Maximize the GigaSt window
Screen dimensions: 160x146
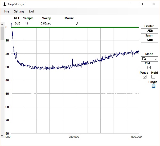point(141,4)
